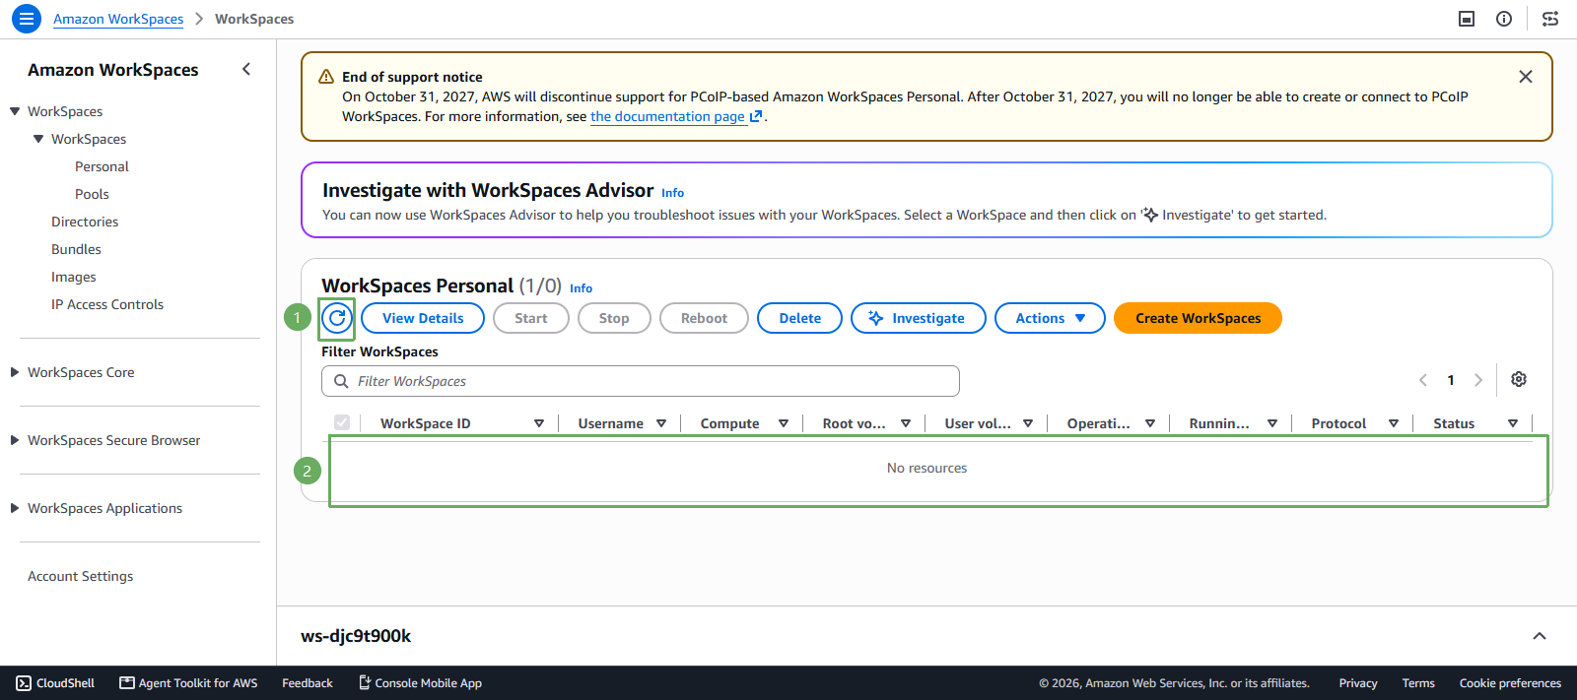1577x700 pixels.
Task: Select Pools in the sidebar
Action: (92, 194)
